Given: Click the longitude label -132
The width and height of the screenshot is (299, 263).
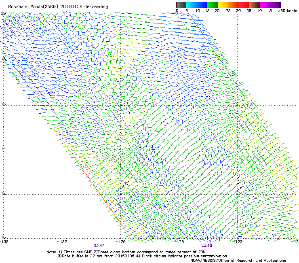Looking at the screenshot, I should pyautogui.click(x=62, y=242).
